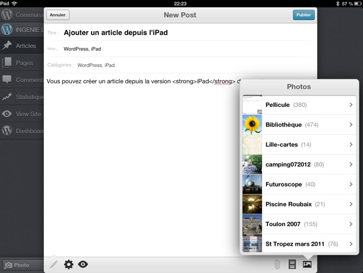Viewport: 363px width, 273px height.
Task: Select St Tropez mars 2011 album name
Action: [x=295, y=244]
